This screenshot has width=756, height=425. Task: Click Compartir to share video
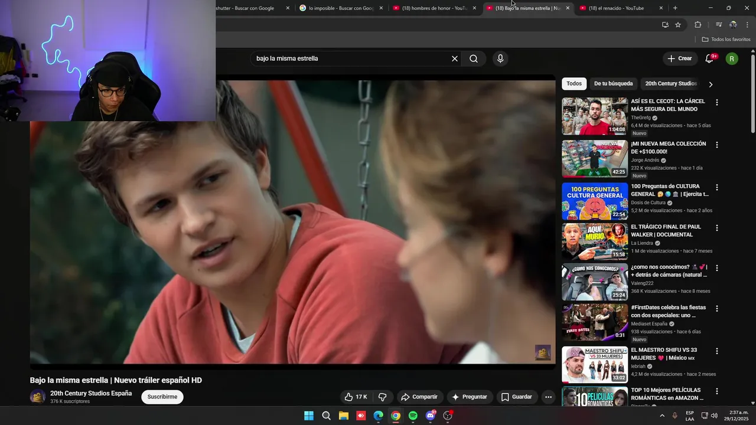(419, 397)
